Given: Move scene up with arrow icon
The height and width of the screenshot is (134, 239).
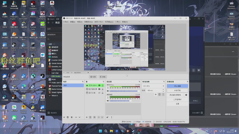Looking at the screenshot, I should coord(76,117).
